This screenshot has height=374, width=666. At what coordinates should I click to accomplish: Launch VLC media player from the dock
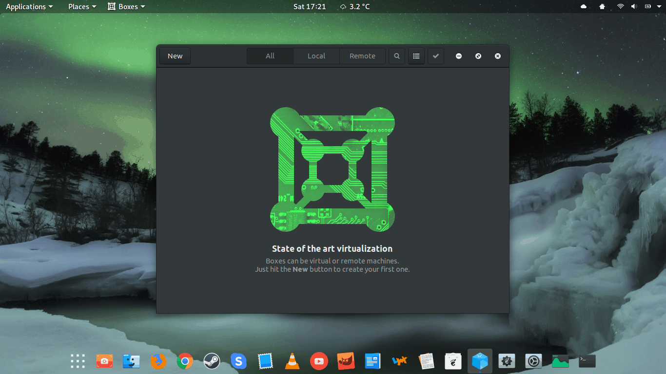(292, 361)
